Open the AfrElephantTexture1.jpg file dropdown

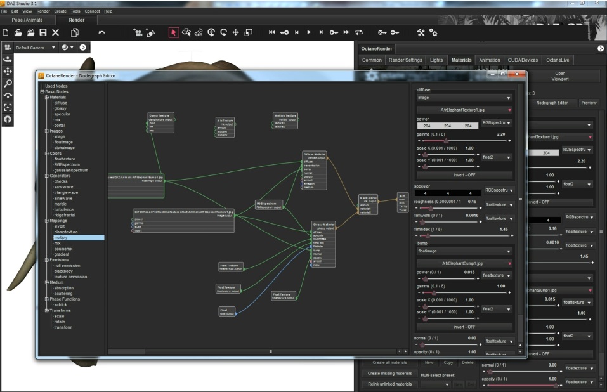[464, 110]
